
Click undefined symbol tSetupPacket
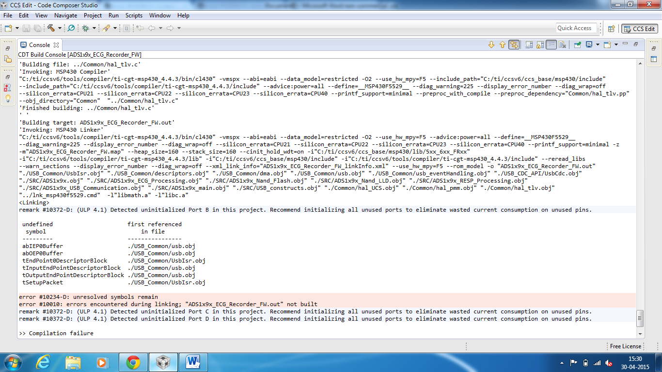click(x=43, y=282)
